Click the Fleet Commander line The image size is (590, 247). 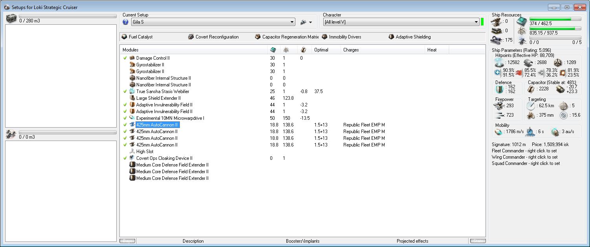click(x=524, y=151)
